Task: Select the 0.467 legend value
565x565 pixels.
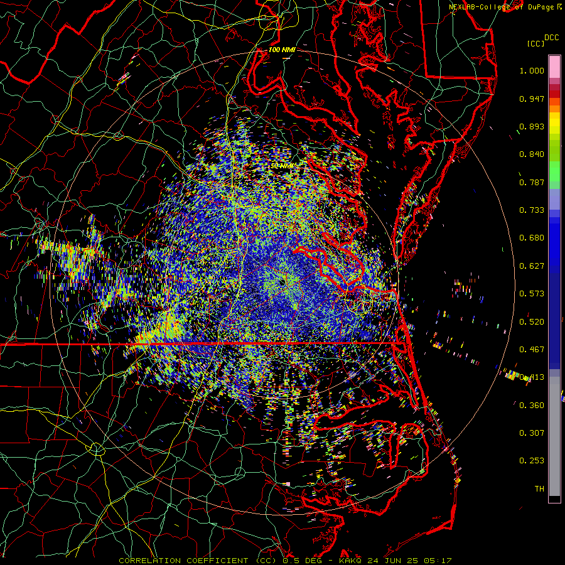Action: tap(532, 350)
